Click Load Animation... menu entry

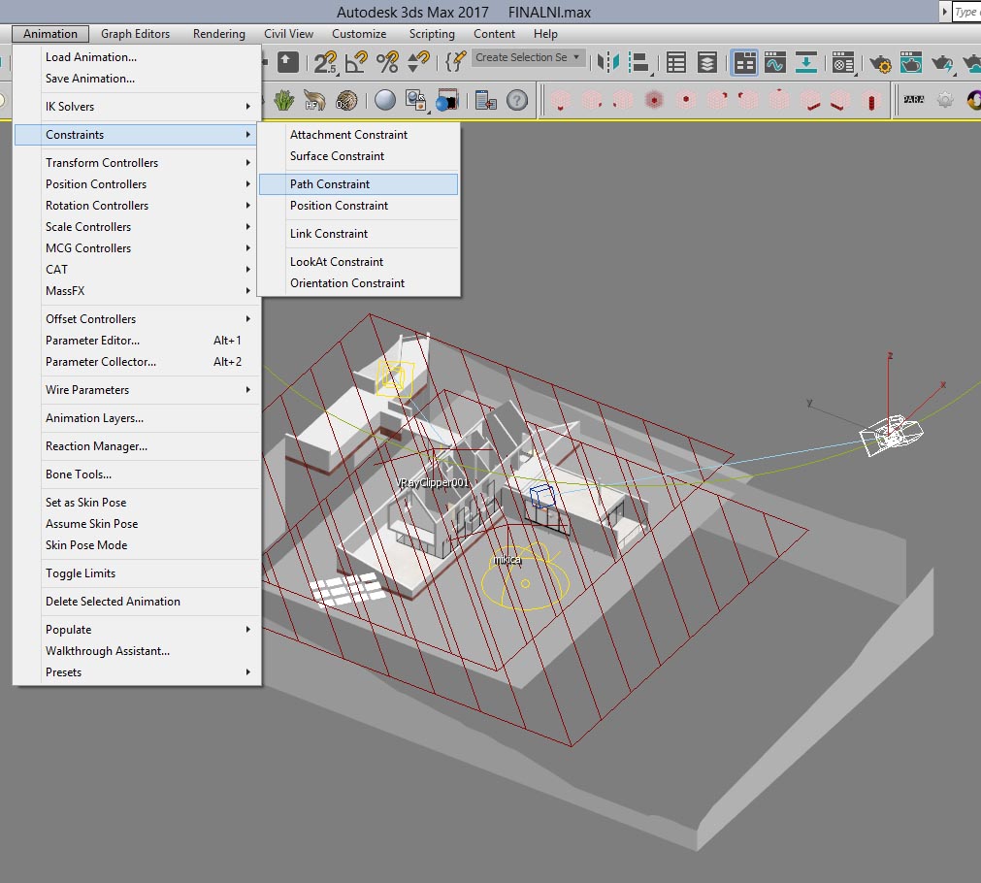[x=135, y=57]
